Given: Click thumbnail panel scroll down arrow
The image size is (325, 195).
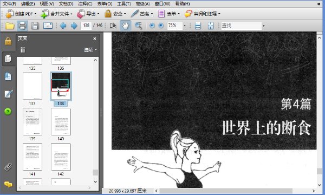Looking at the screenshot, I should [95, 182].
